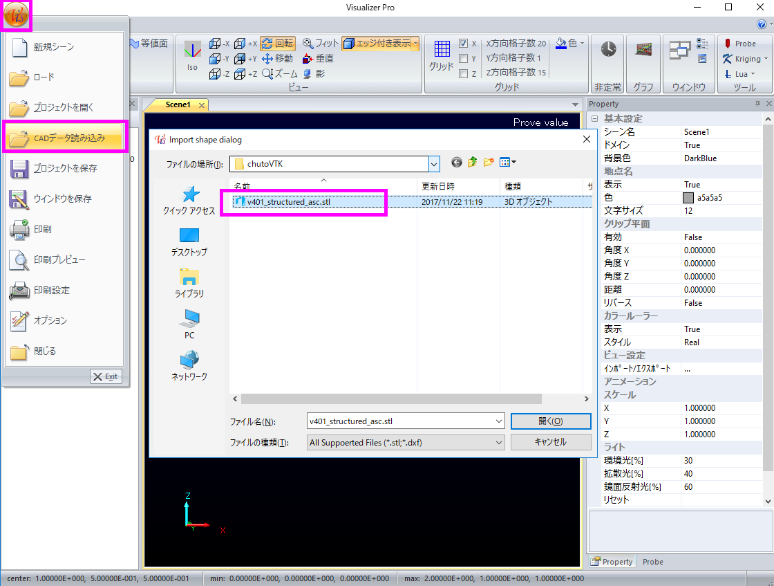Click the Iso view icon
This screenshot has width=774, height=586.
pos(192,55)
